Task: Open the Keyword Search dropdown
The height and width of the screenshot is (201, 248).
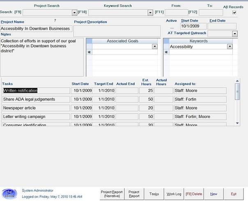Action: (150, 12)
